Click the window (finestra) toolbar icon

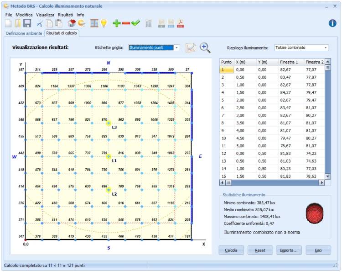[94, 23]
